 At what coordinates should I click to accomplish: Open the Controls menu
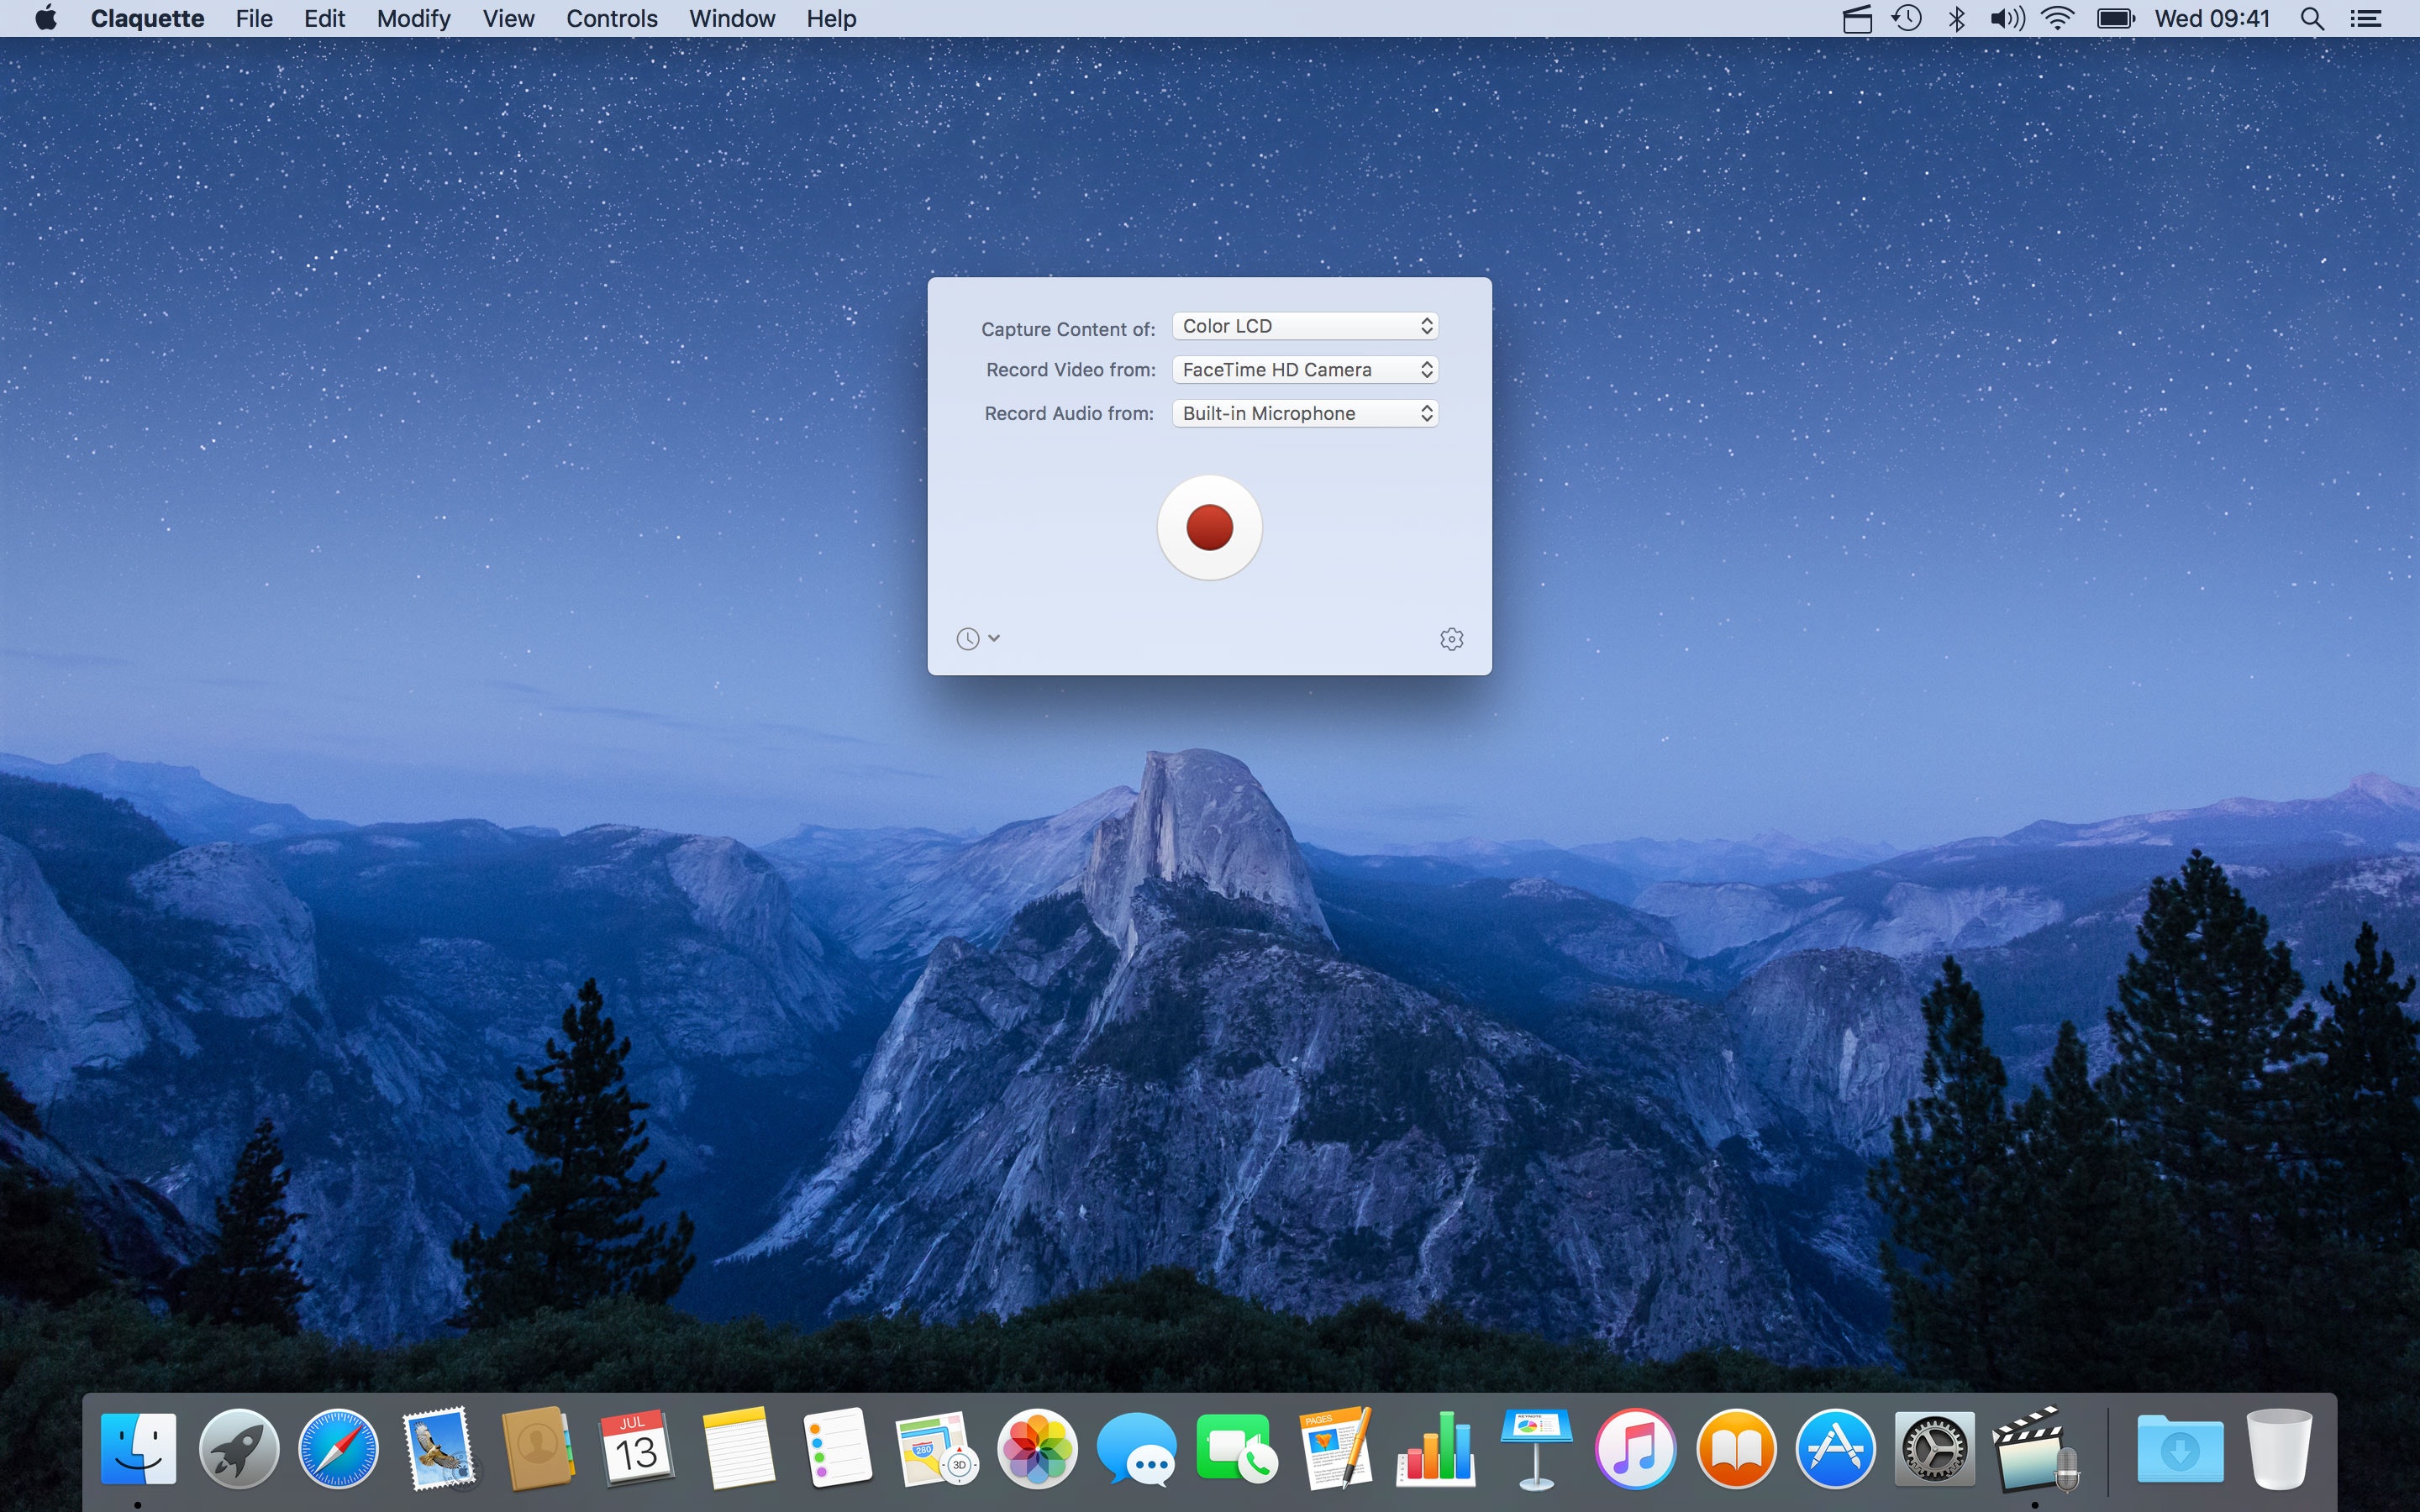(x=611, y=19)
